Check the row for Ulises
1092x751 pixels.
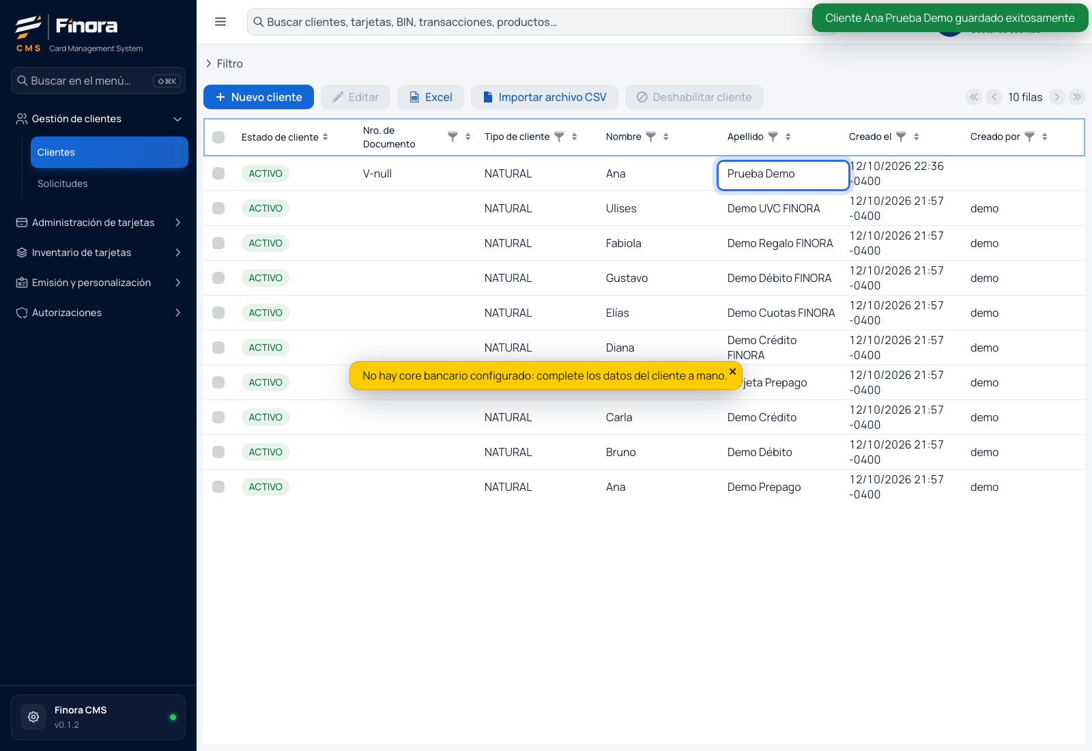(218, 208)
